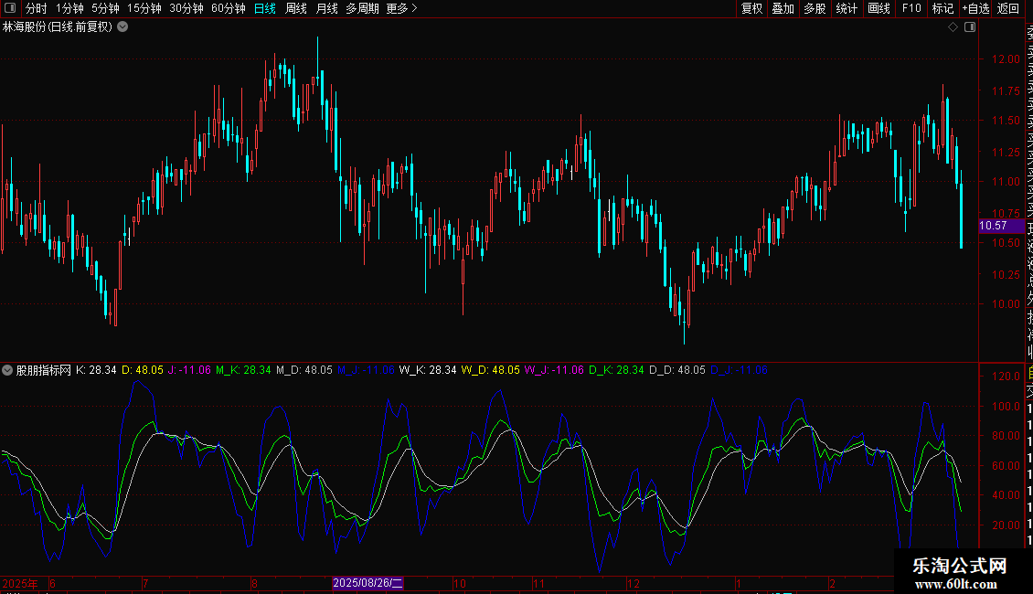This screenshot has width=1033, height=594.
Task: Click the 10.57 current price label
Action: click(x=993, y=226)
